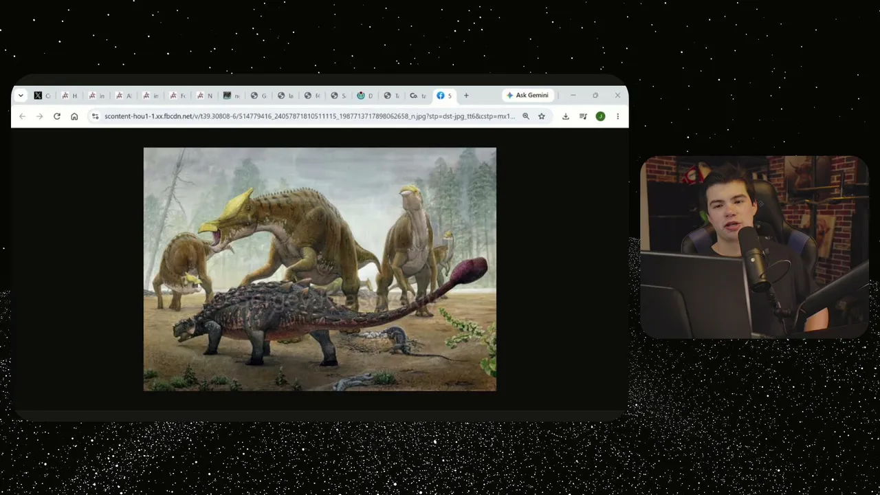Open the tab search dropdown arrow
This screenshot has height=495, width=880.
(x=21, y=96)
